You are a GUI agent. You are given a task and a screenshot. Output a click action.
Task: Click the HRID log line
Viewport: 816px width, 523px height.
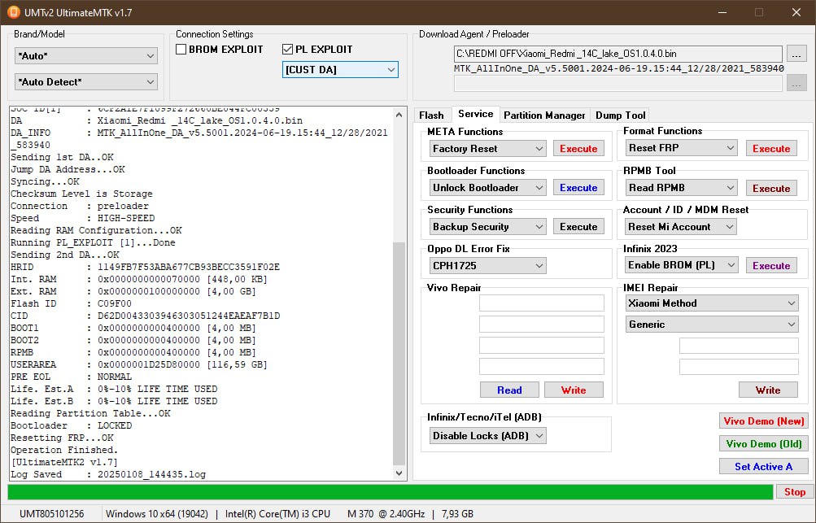click(145, 267)
